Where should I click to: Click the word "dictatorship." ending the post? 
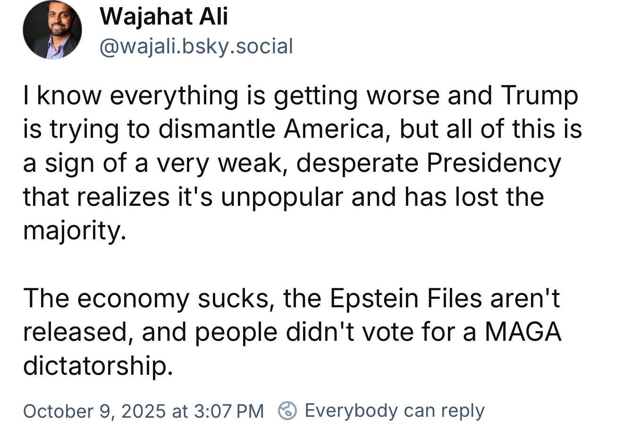(95, 365)
